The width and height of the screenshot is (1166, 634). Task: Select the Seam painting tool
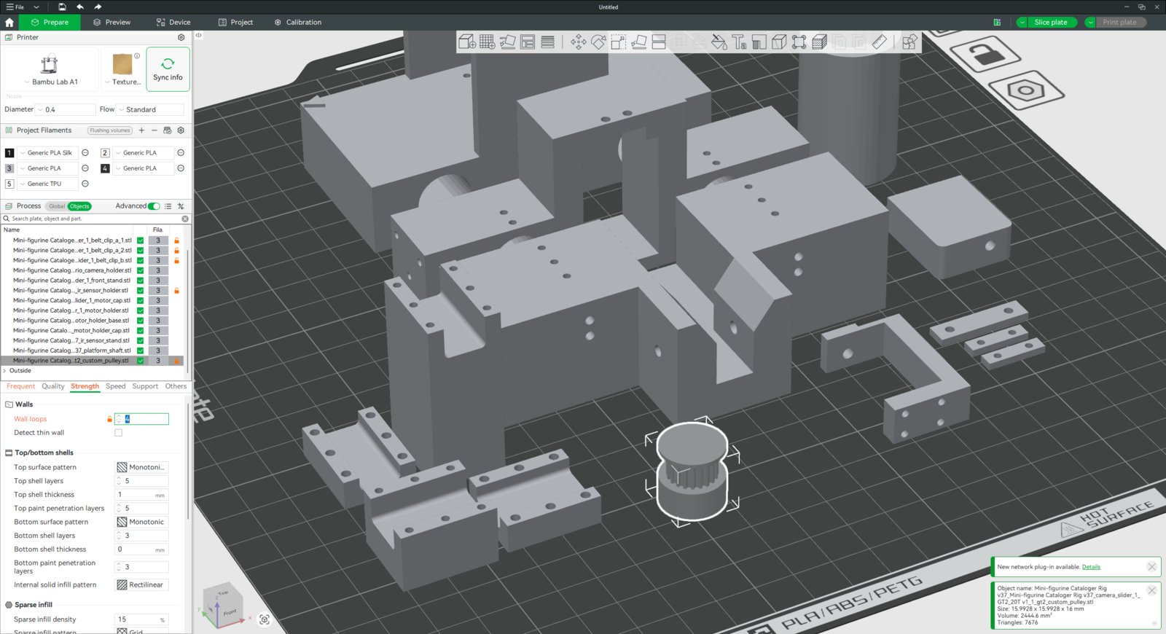point(779,42)
